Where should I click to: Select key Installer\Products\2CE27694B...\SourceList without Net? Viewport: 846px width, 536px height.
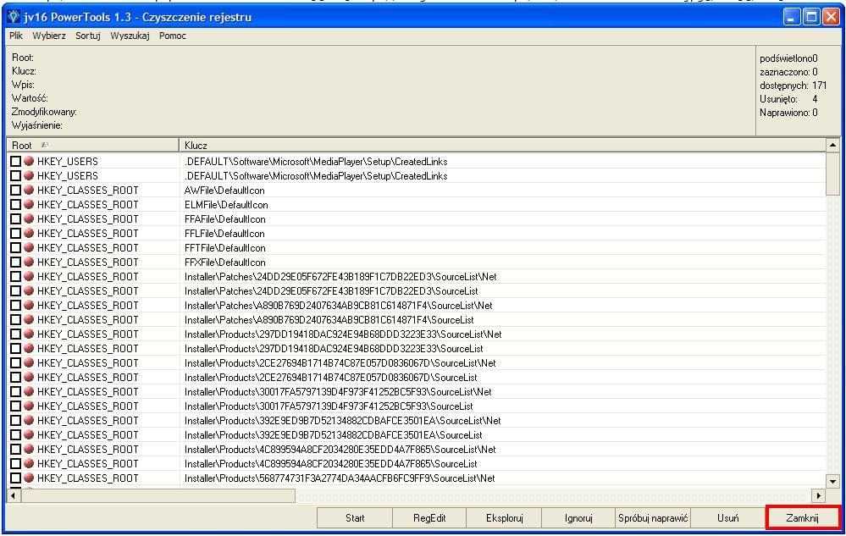(330, 378)
